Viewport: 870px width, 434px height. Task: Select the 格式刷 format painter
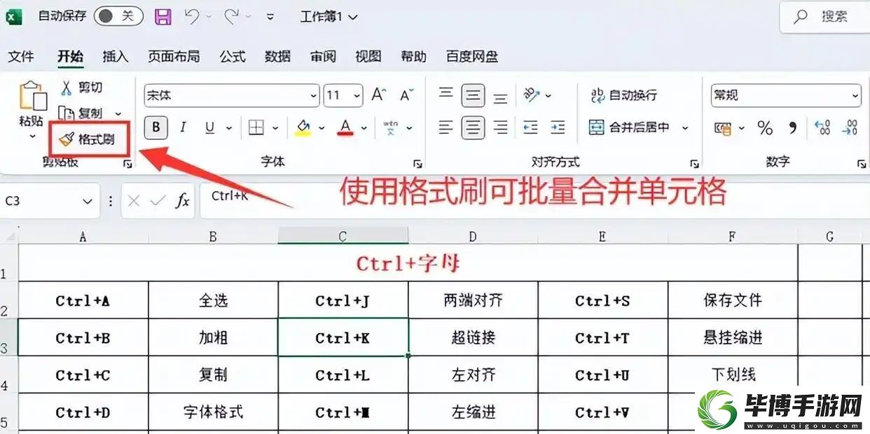[86, 139]
